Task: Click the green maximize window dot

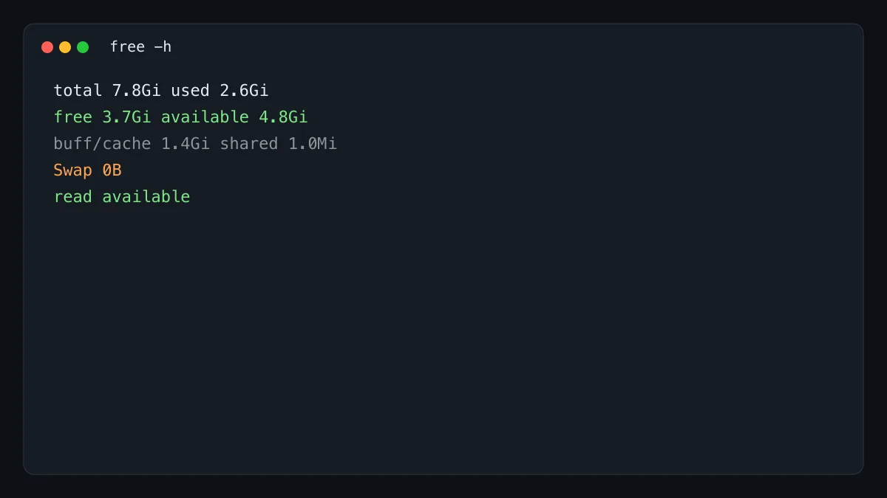Action: pyautogui.click(x=83, y=47)
